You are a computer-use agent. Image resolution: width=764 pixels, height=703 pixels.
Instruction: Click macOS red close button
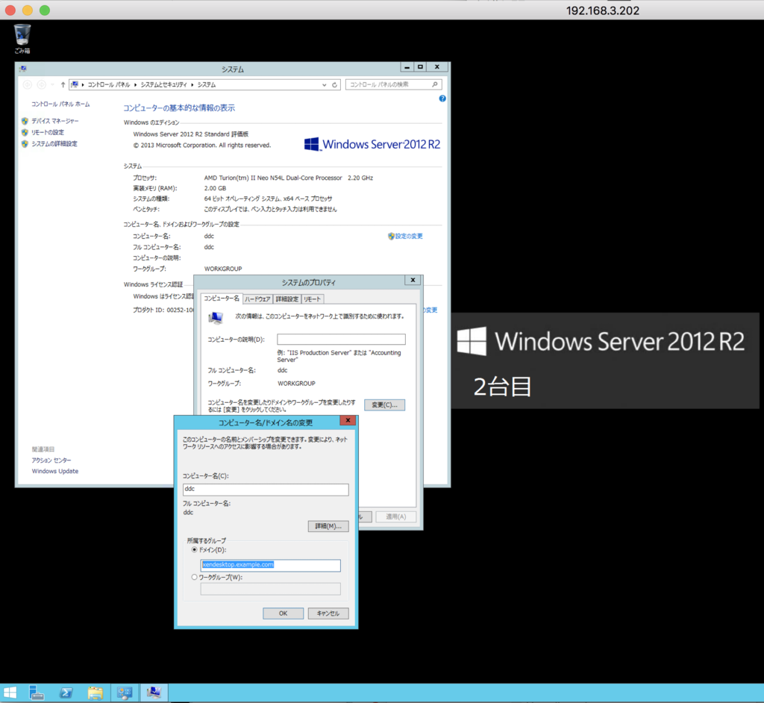(10, 10)
